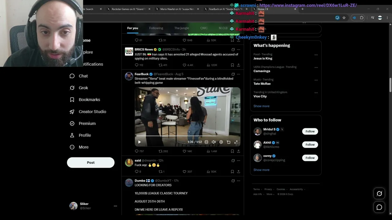The height and width of the screenshot is (220, 392).
Task: Open Chat from the X sidebar
Action: (x=78, y=76)
